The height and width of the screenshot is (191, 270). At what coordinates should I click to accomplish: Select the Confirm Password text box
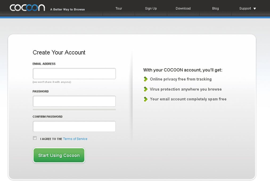(x=74, y=126)
